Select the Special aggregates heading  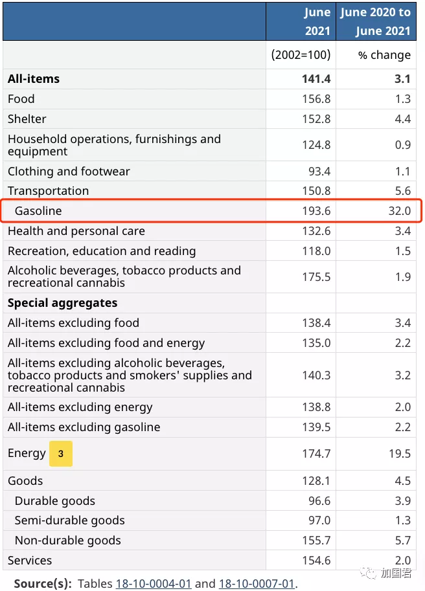(63, 303)
